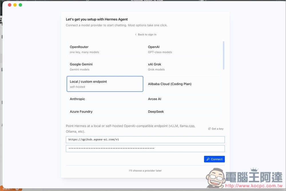Click the back chevron icon beside Back to sign in
The height and width of the screenshot is (191, 286).
[136, 35]
